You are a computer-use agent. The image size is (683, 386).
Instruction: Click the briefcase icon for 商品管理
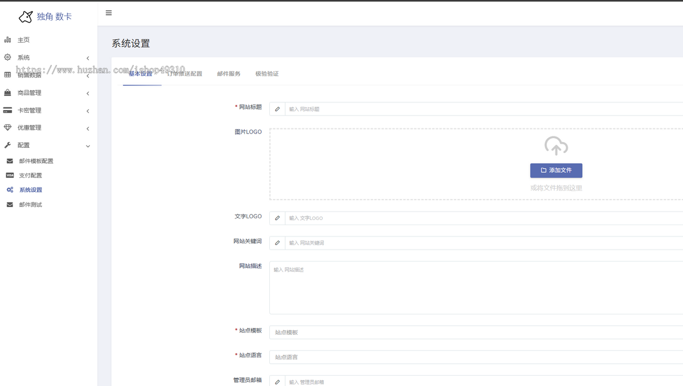pyautogui.click(x=7, y=93)
